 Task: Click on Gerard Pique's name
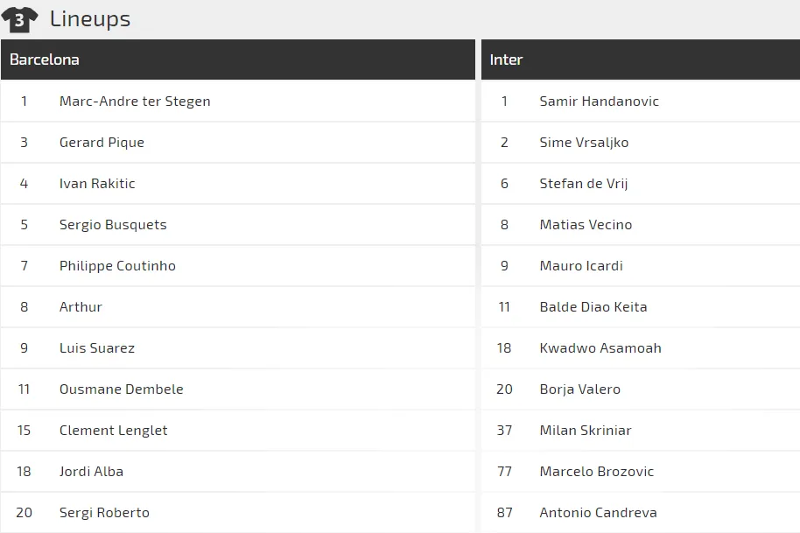pos(102,142)
